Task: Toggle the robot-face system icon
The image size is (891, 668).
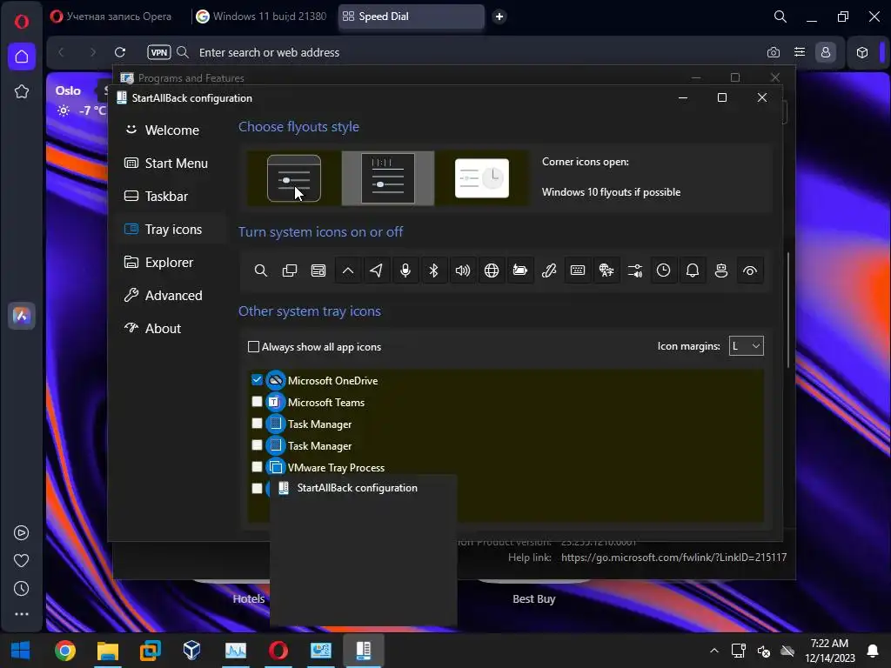Action: [721, 271]
